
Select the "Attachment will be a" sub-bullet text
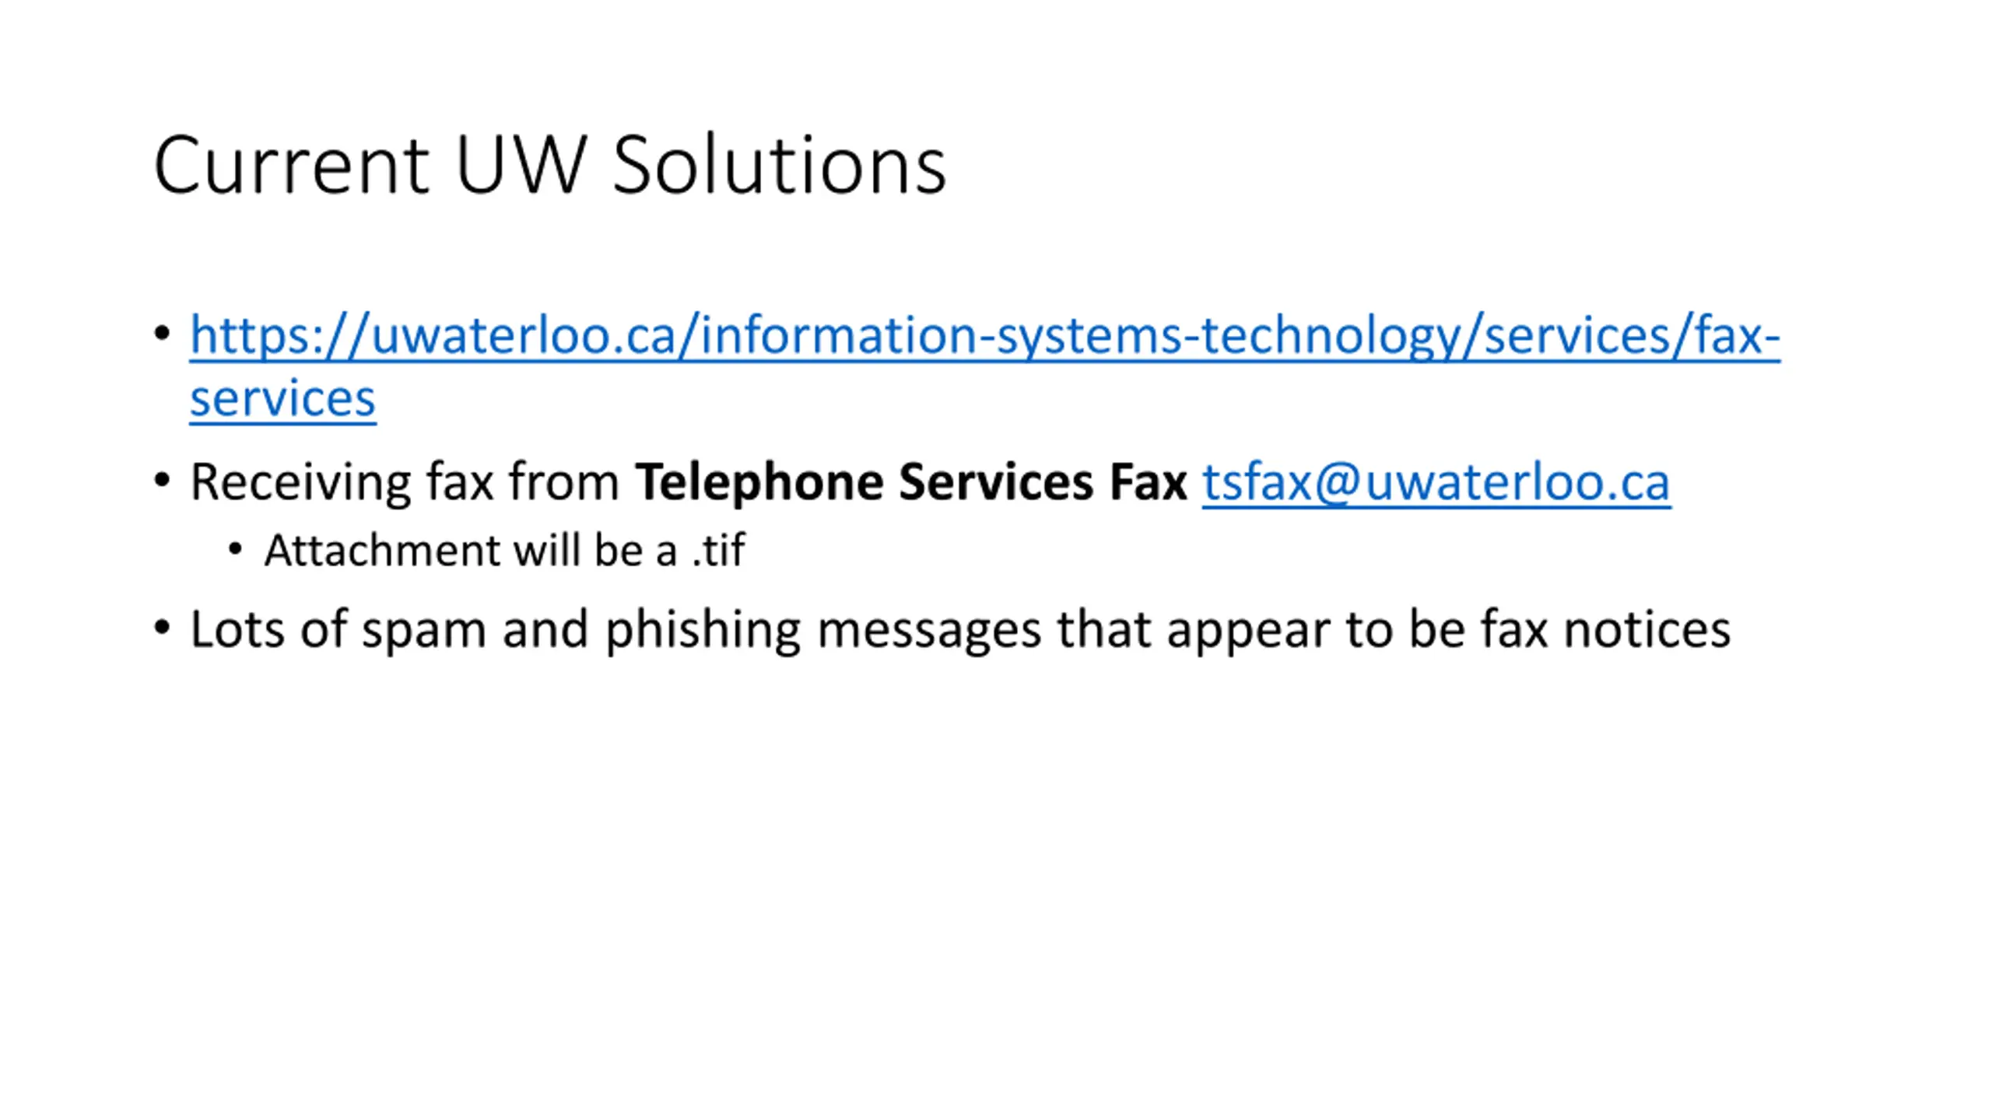471,551
